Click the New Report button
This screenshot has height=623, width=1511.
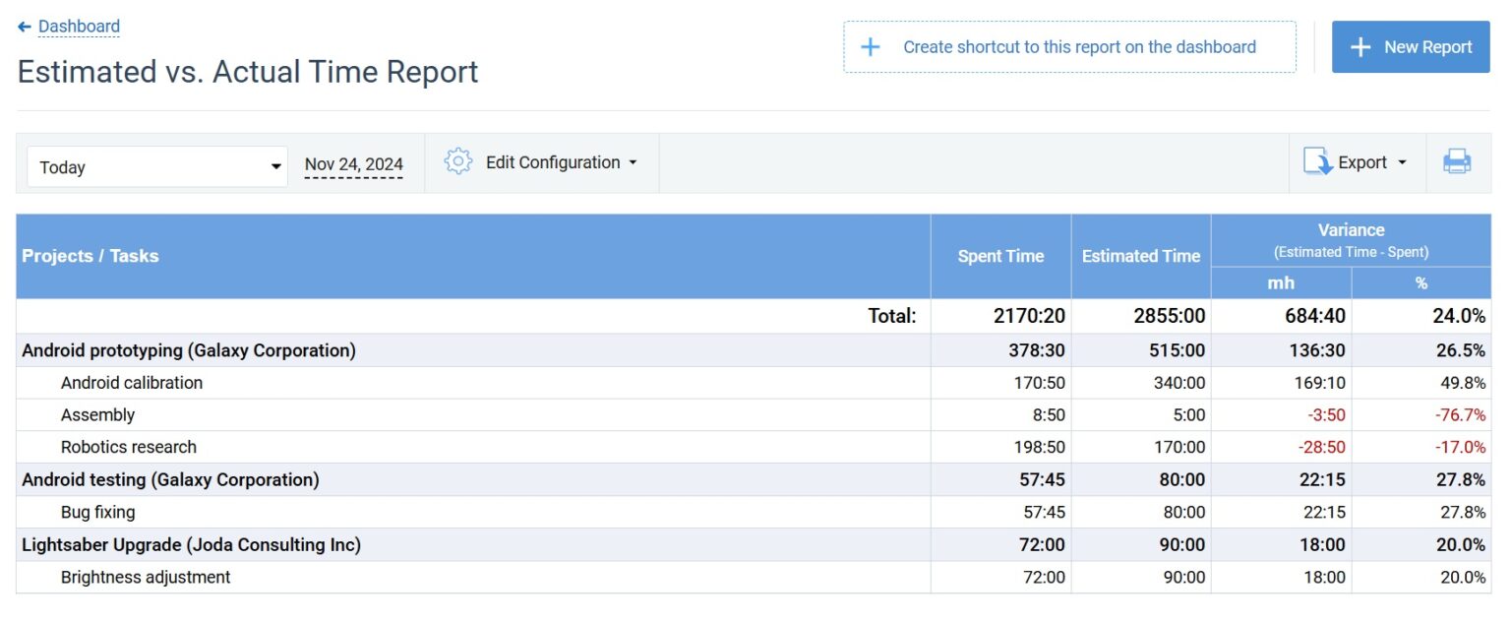click(x=1411, y=46)
